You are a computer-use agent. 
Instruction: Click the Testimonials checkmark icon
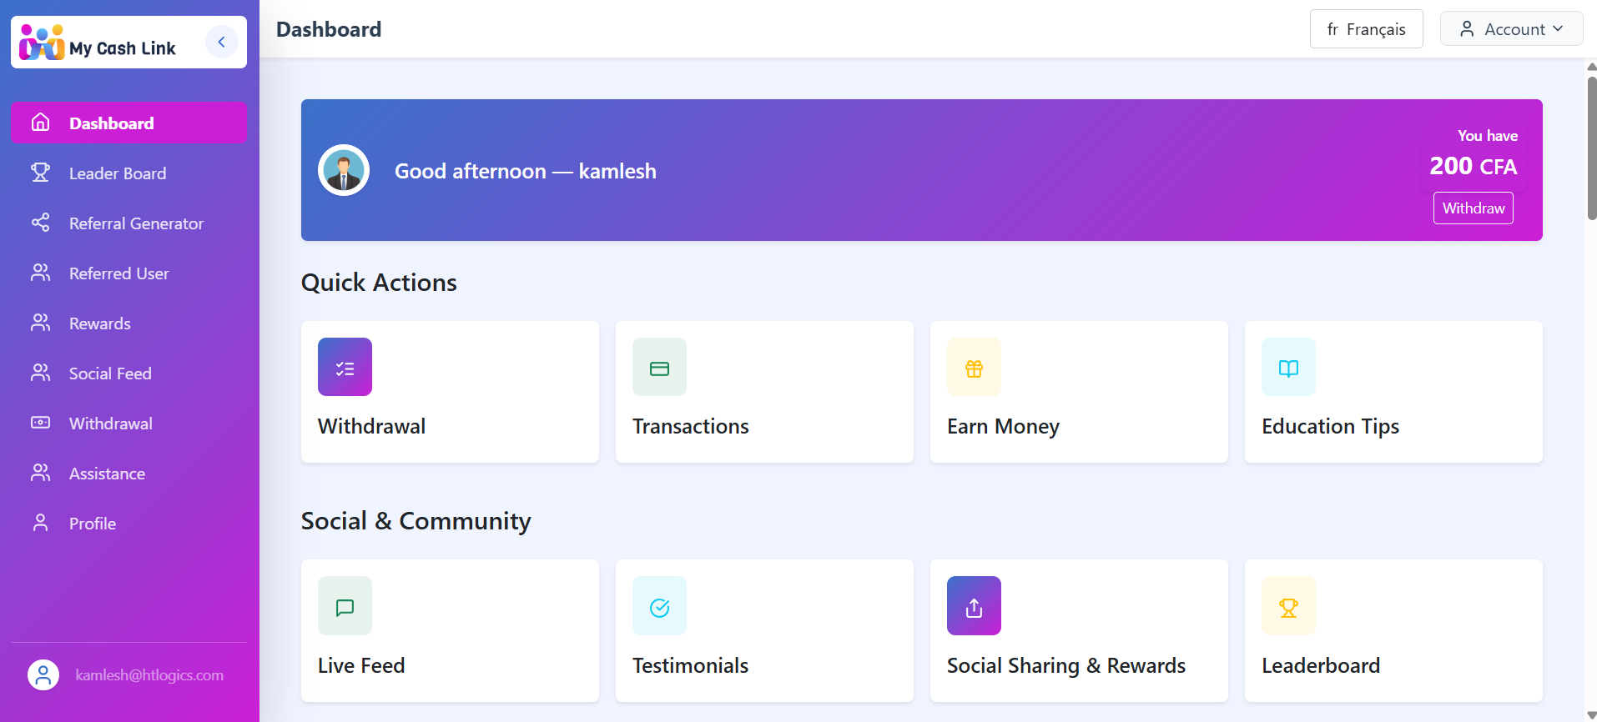tap(659, 606)
